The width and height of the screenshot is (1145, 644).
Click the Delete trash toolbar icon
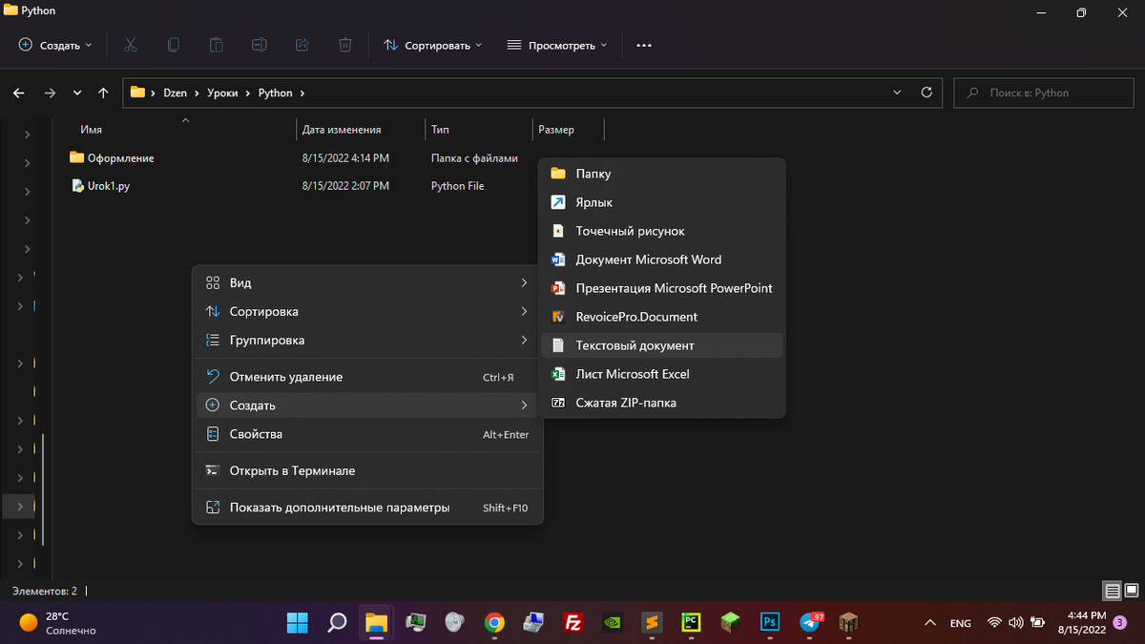(345, 45)
